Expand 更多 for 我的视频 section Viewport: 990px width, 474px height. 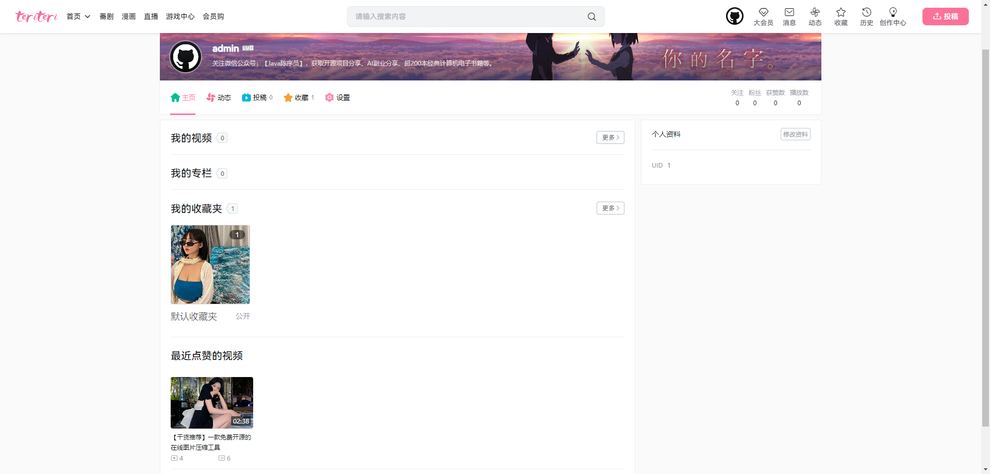click(x=610, y=138)
